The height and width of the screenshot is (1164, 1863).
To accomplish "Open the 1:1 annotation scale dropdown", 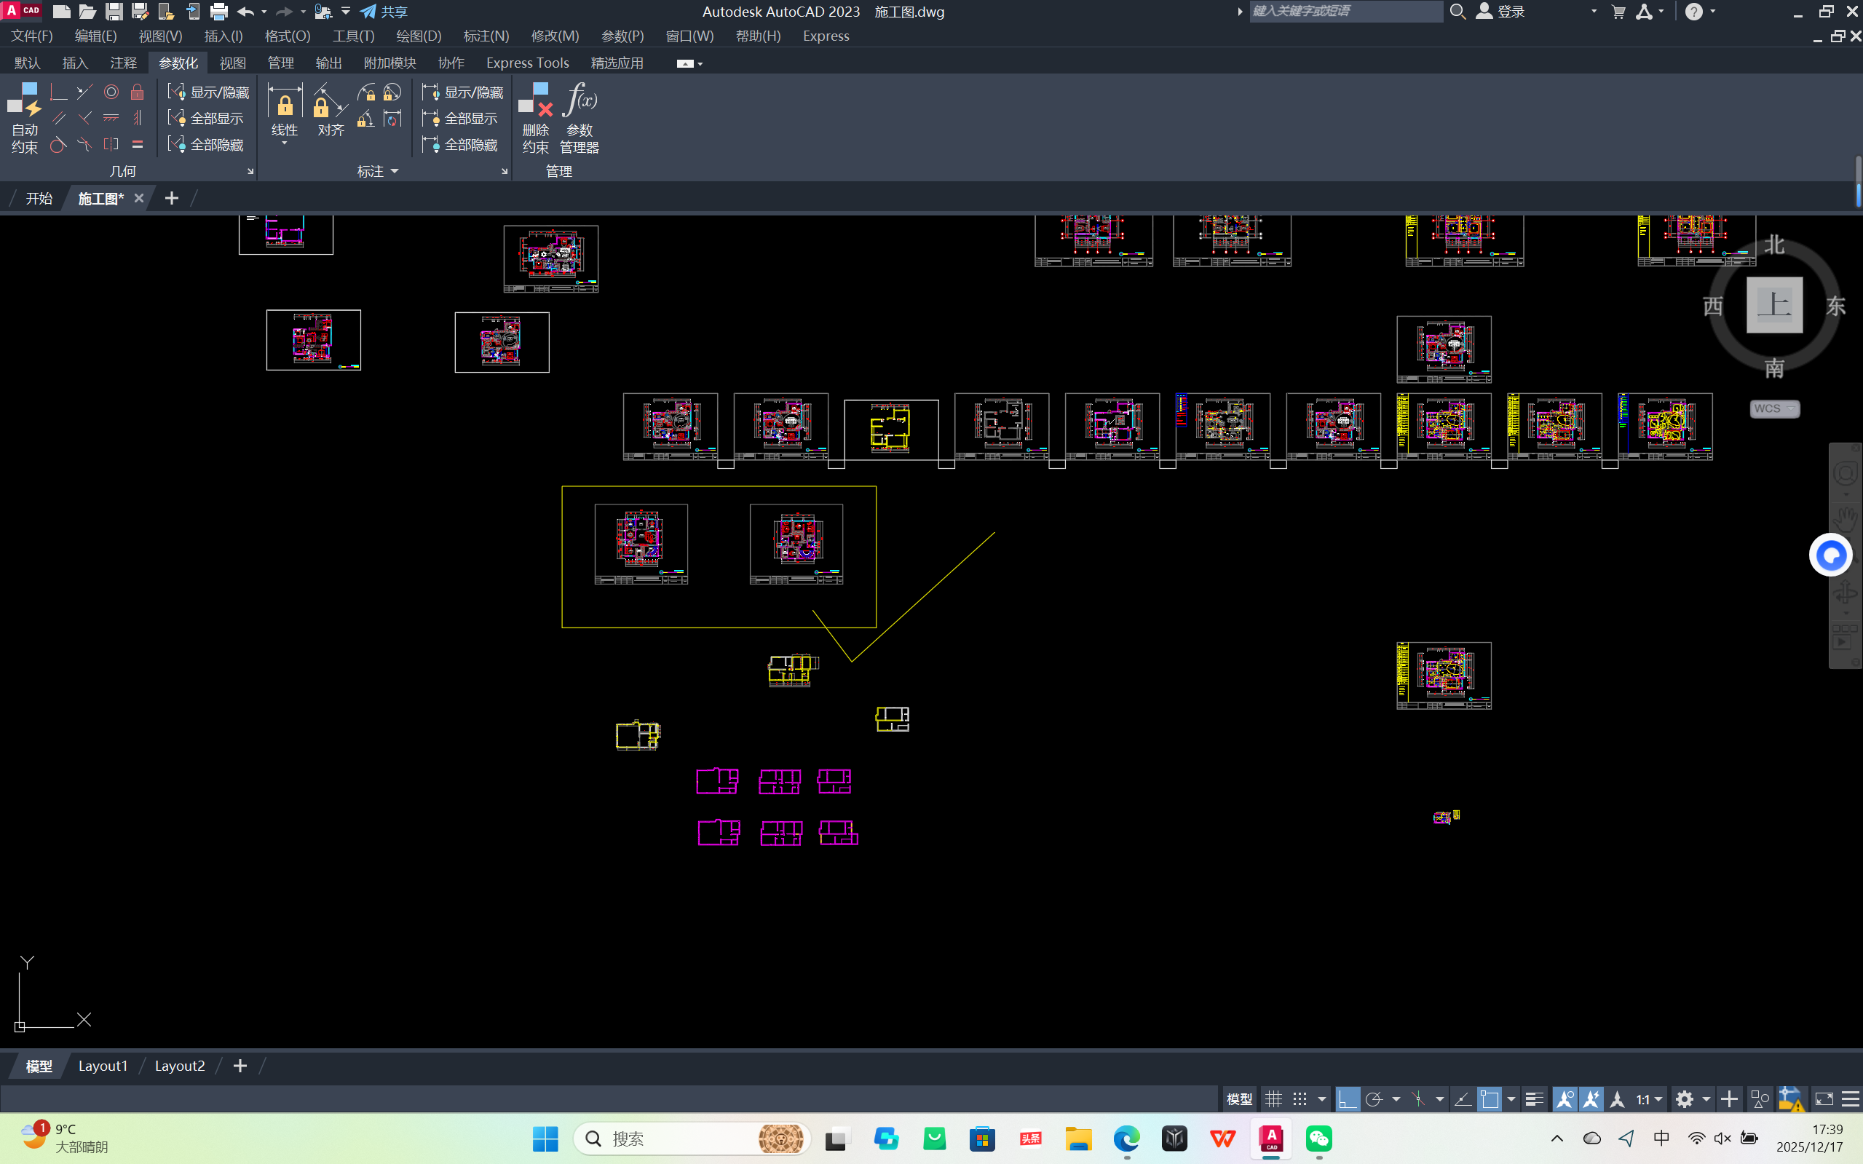I will (1649, 1099).
